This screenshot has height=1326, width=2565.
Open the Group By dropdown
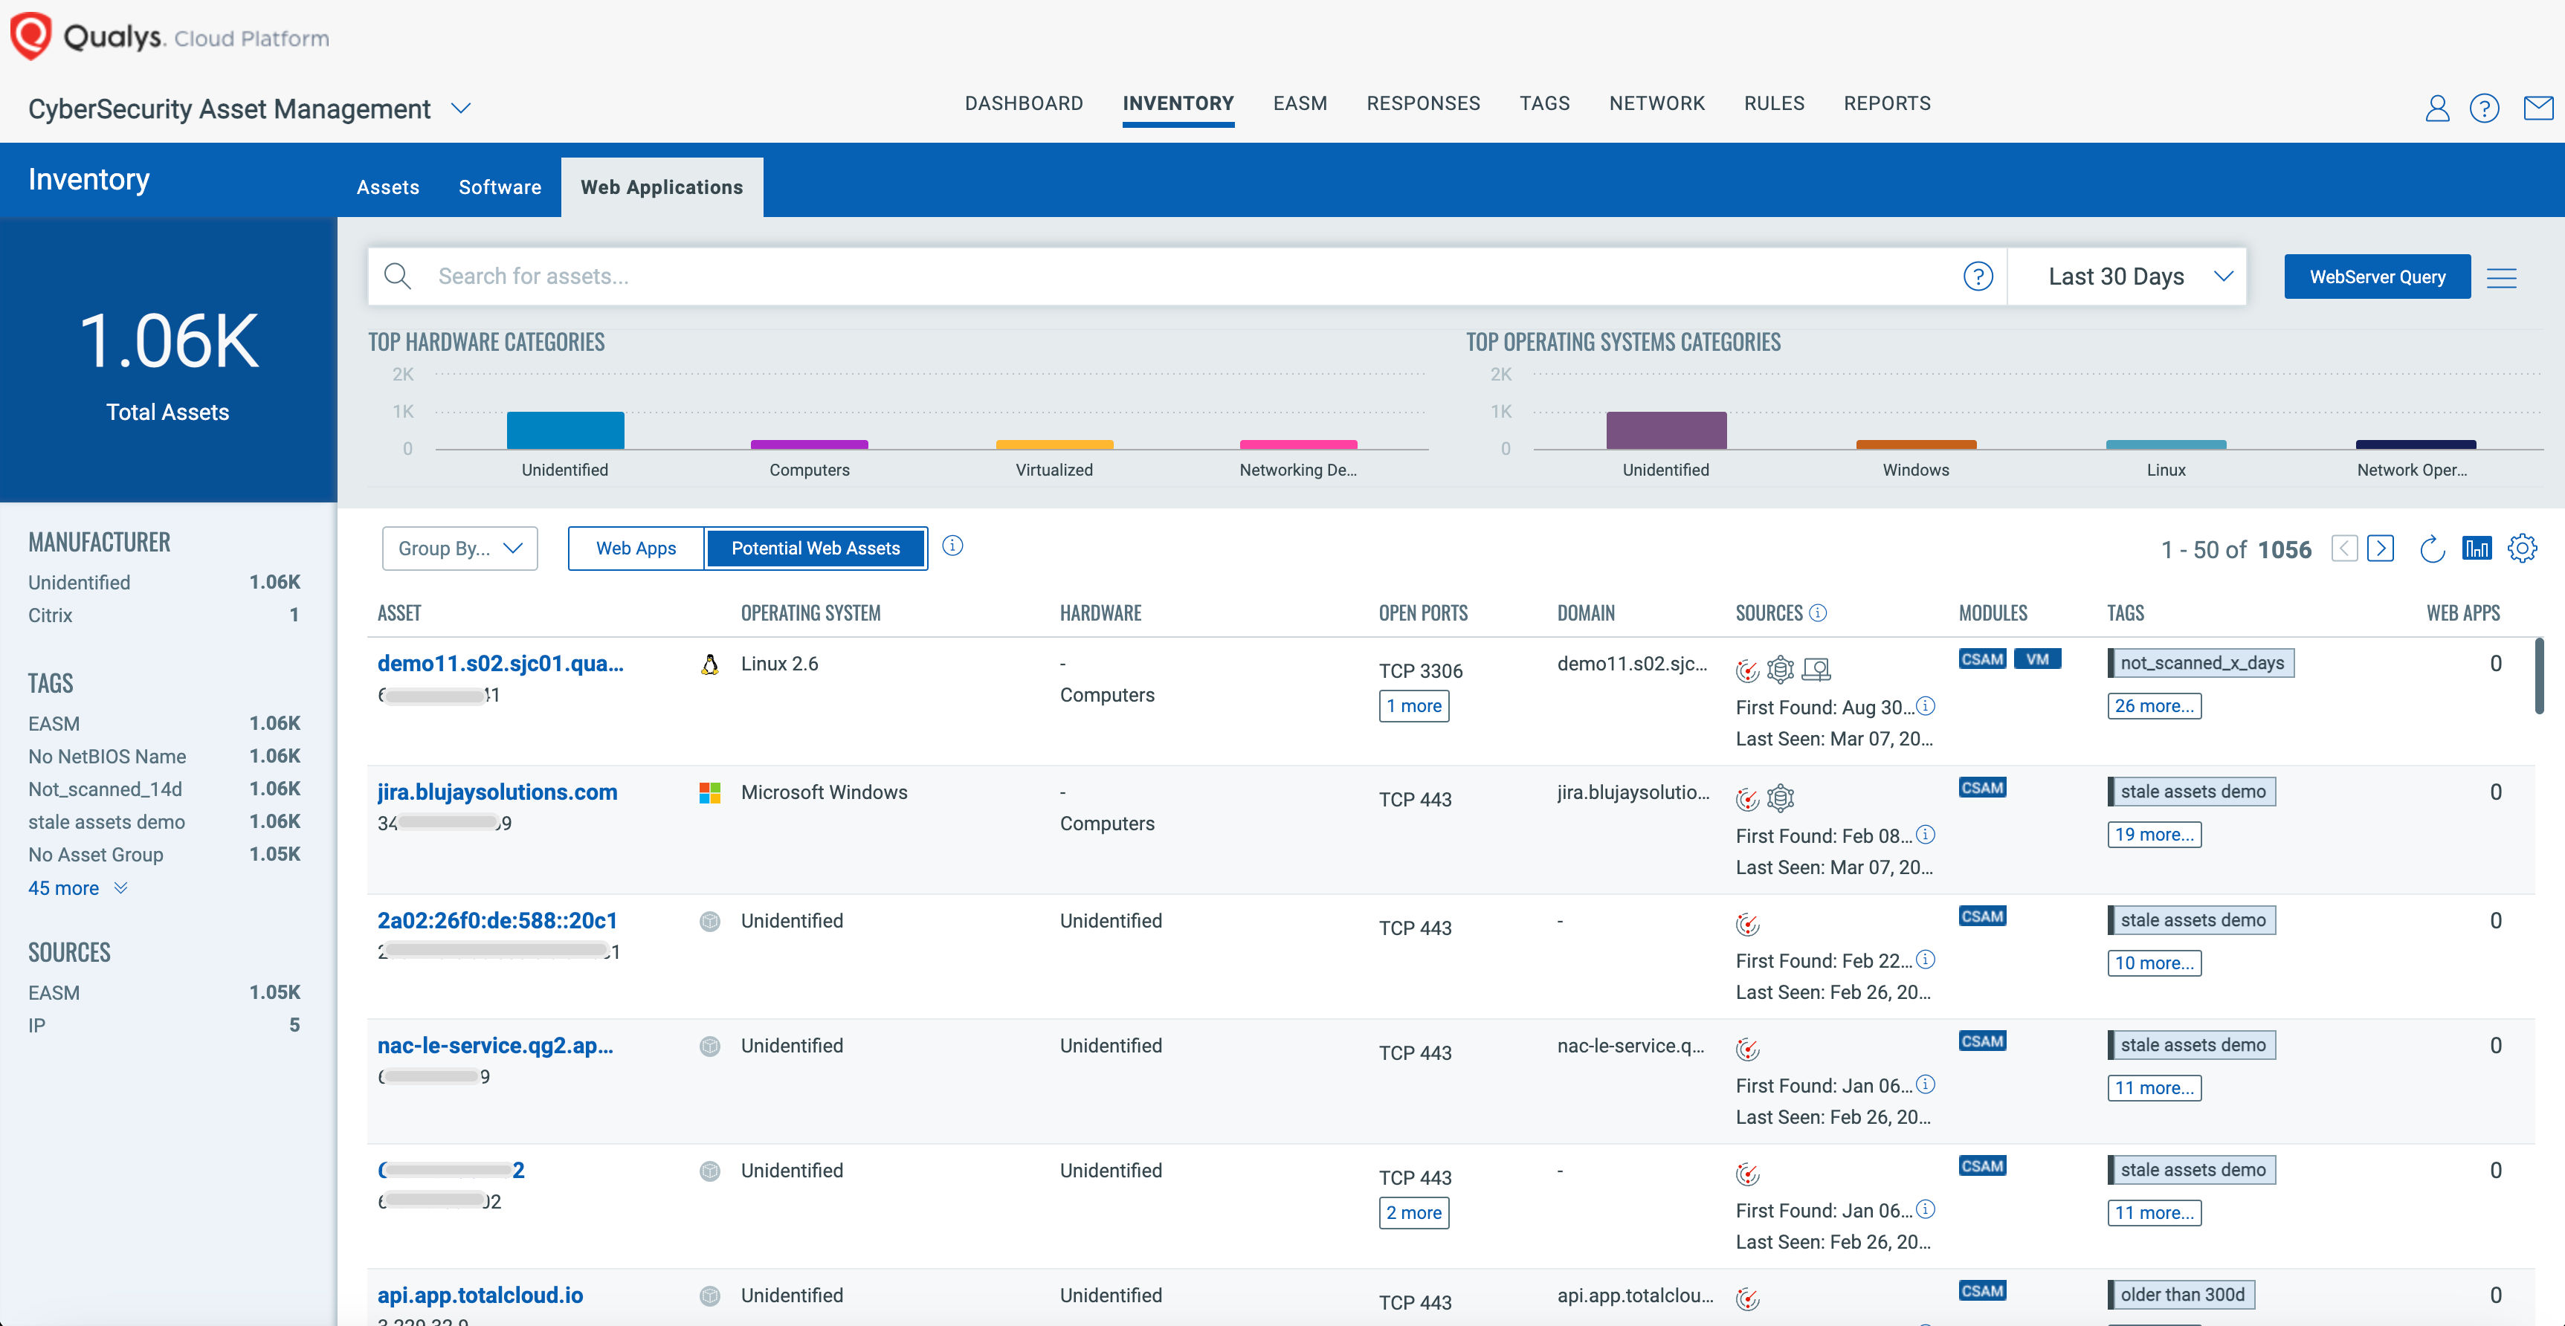coord(460,549)
